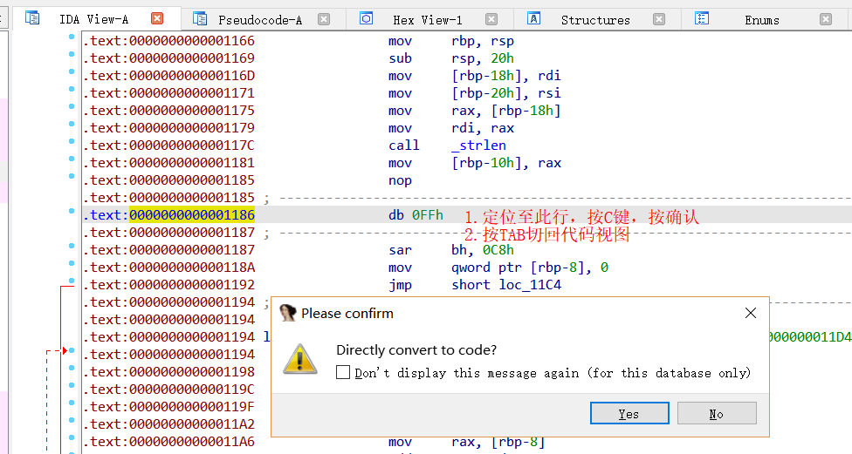
Task: Click the IDA portrait icon in dialog title
Action: click(288, 314)
